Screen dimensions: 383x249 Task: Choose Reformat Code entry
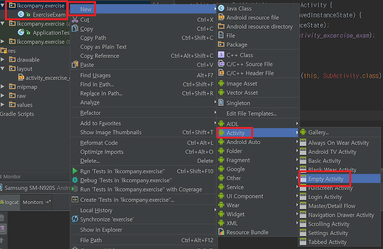(144, 143)
